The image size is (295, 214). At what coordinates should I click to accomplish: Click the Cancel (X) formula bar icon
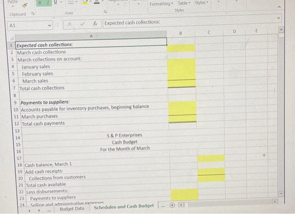click(70, 24)
